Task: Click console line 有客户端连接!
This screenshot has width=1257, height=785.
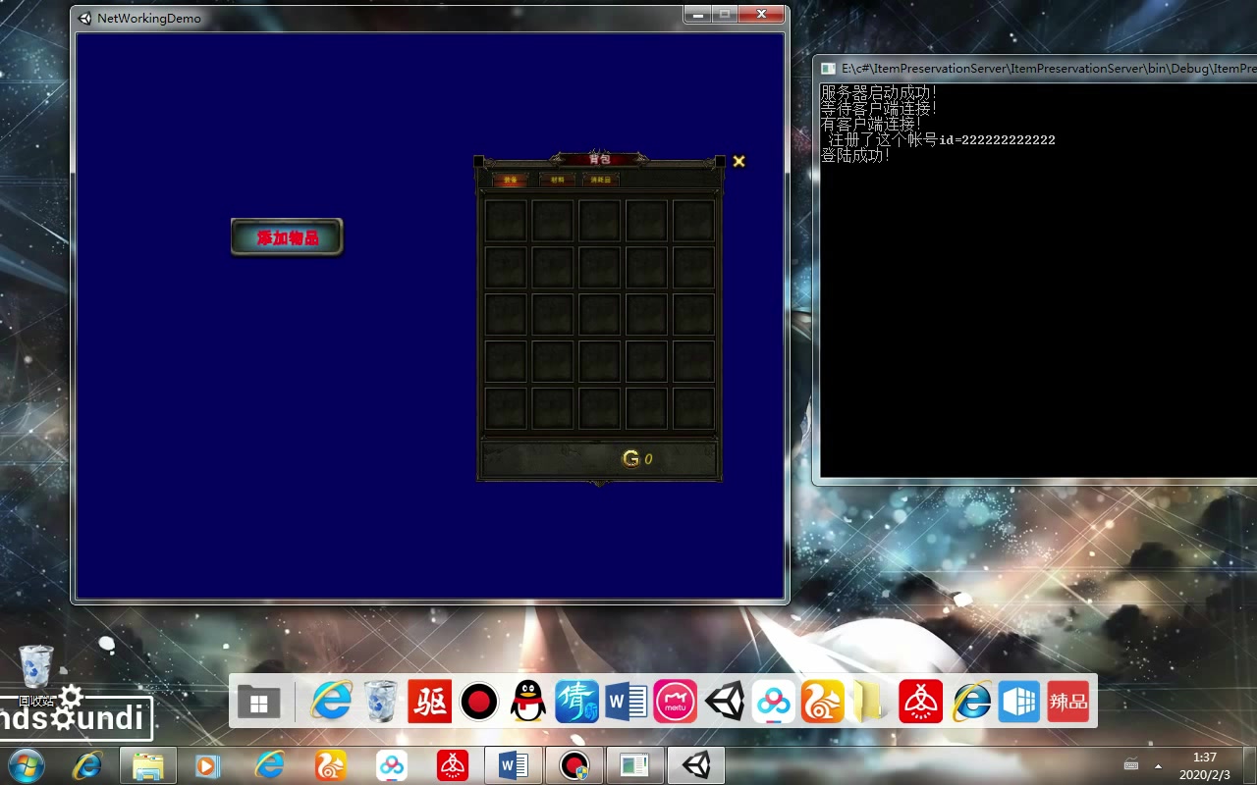Action: (x=871, y=124)
